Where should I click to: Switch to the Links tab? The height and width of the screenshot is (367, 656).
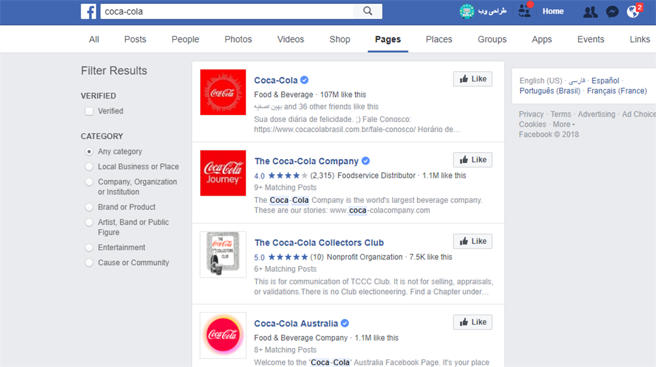[x=640, y=39]
